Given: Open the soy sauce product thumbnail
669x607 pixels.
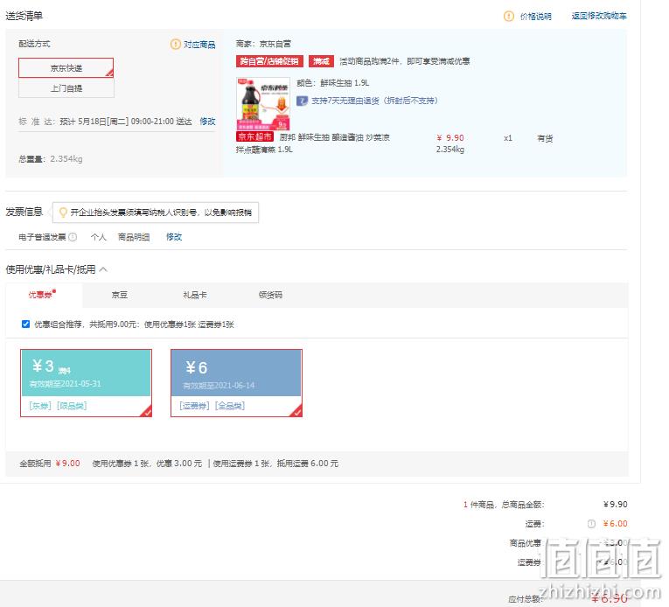Looking at the screenshot, I should coord(263,104).
